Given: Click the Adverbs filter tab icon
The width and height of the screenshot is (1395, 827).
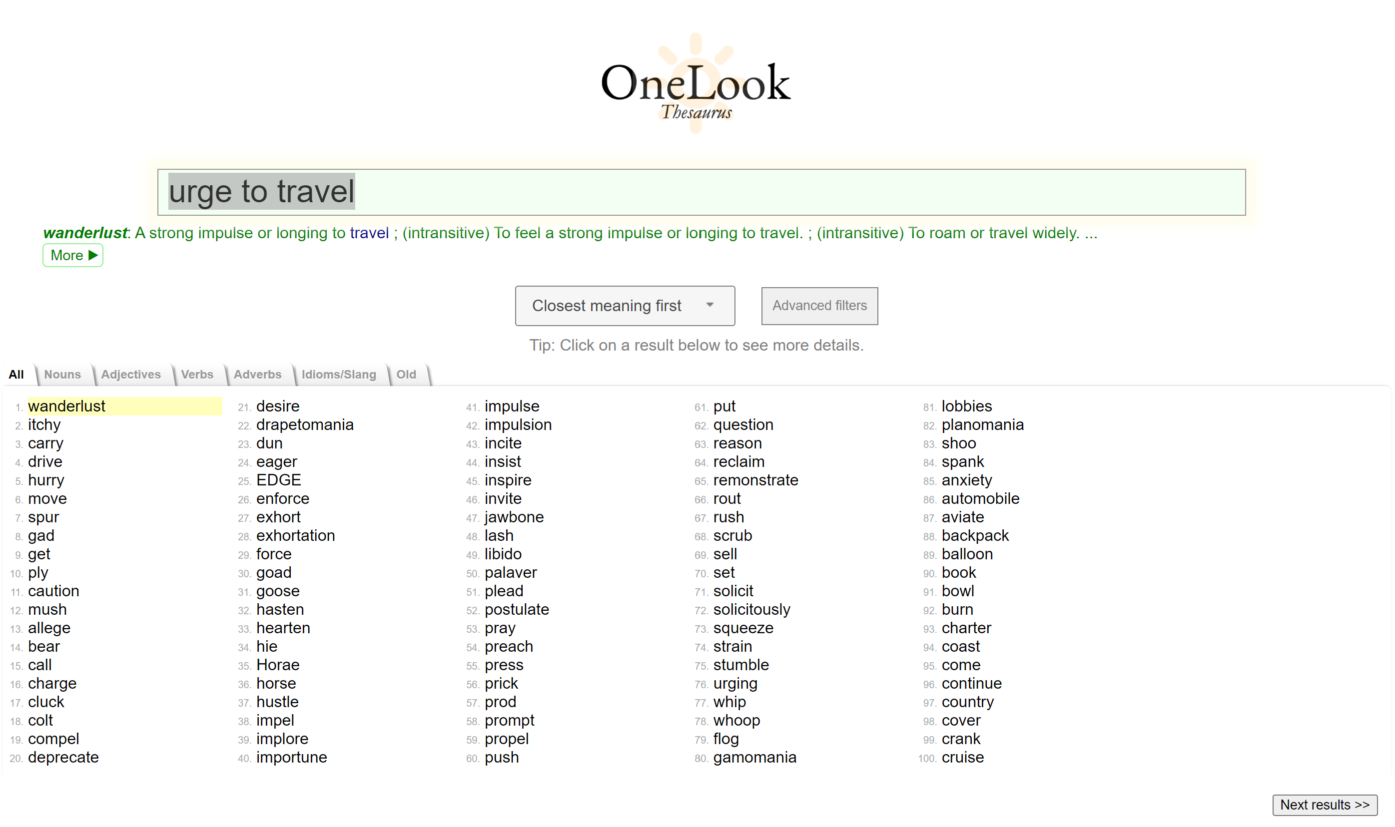Looking at the screenshot, I should click(x=257, y=374).
